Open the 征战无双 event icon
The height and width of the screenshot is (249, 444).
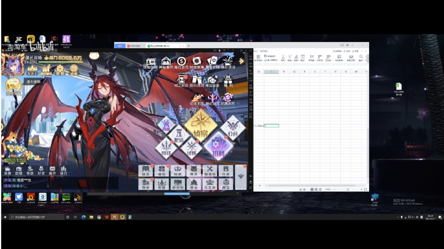click(x=197, y=99)
